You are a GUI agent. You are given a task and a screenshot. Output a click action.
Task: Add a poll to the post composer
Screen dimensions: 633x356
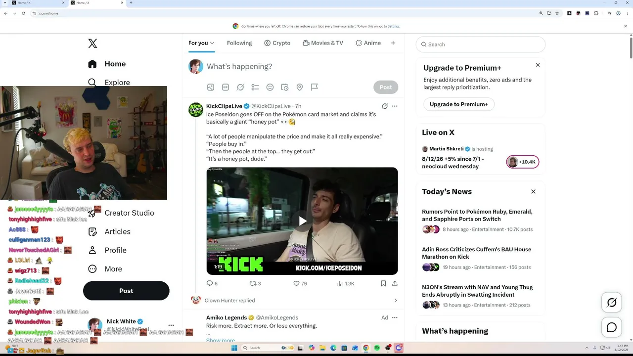[x=255, y=87]
